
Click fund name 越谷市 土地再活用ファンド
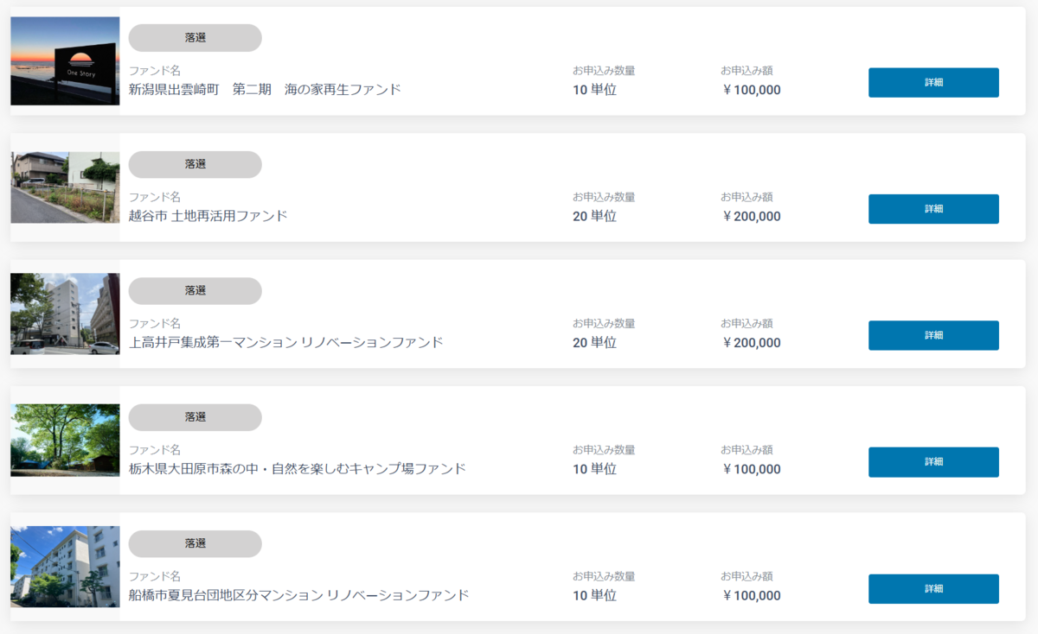208,216
